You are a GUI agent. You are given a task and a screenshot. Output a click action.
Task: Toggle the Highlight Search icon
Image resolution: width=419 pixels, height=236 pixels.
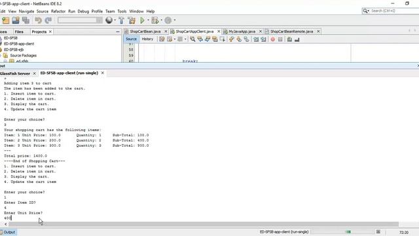pyautogui.click(x=215, y=39)
